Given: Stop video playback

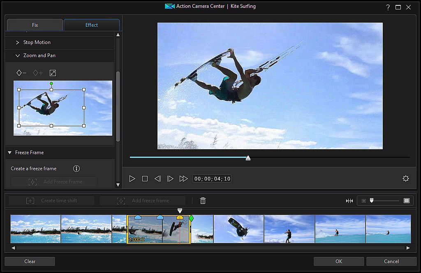Looking at the screenshot, I should [x=145, y=178].
